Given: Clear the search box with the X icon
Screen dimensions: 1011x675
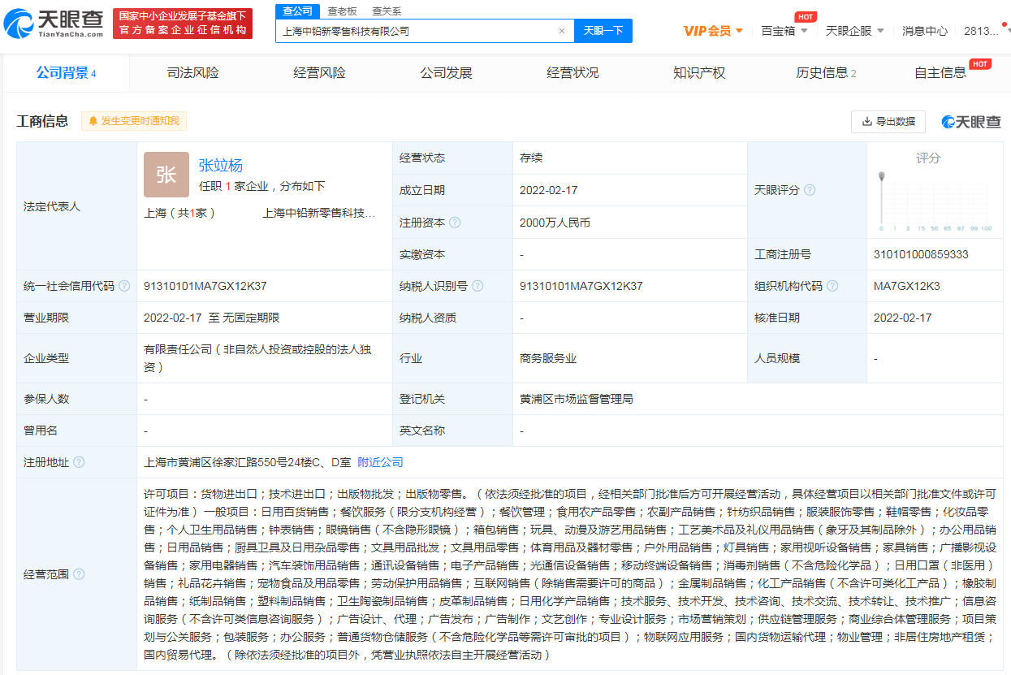Looking at the screenshot, I should 561,31.
